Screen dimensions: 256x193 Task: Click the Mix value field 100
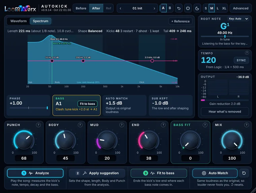(232, 158)
